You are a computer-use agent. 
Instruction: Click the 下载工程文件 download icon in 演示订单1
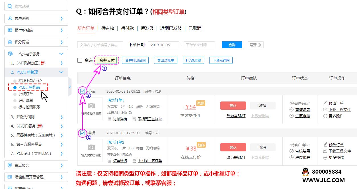[325, 109]
